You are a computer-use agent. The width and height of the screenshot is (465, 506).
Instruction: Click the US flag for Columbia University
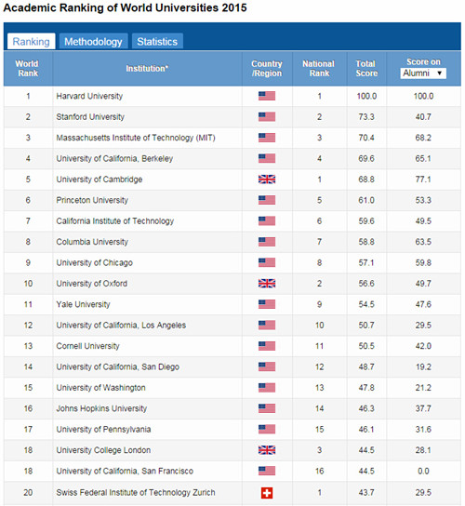[267, 242]
